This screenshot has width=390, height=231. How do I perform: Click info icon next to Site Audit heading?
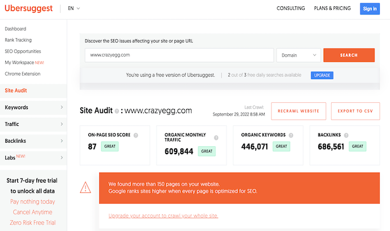click(117, 111)
